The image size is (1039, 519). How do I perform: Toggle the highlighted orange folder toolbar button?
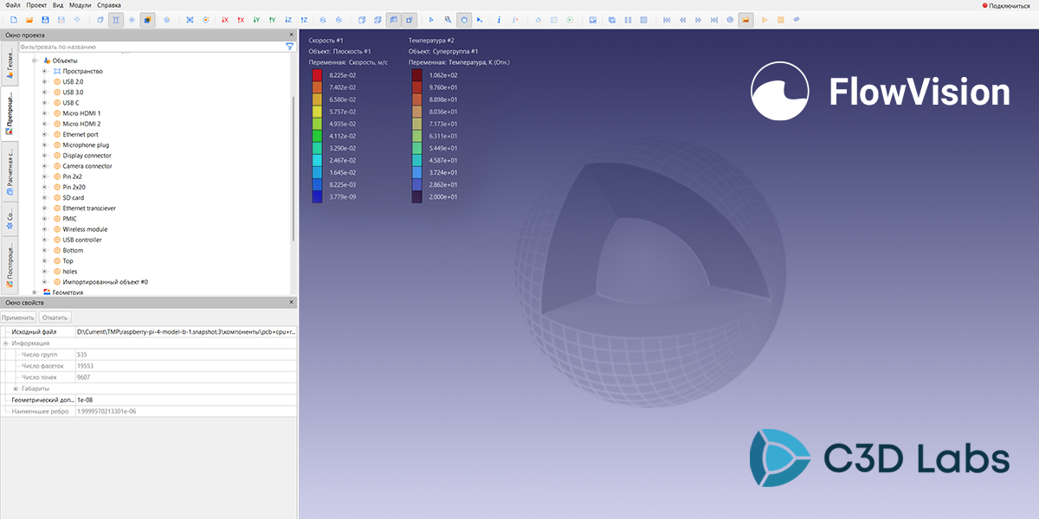[x=745, y=19]
